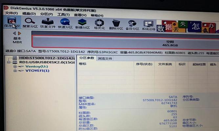219x131 pixels.
Task: Click the Seq.(Status) 序号(状态) column header
Action: [x=144, y=64]
